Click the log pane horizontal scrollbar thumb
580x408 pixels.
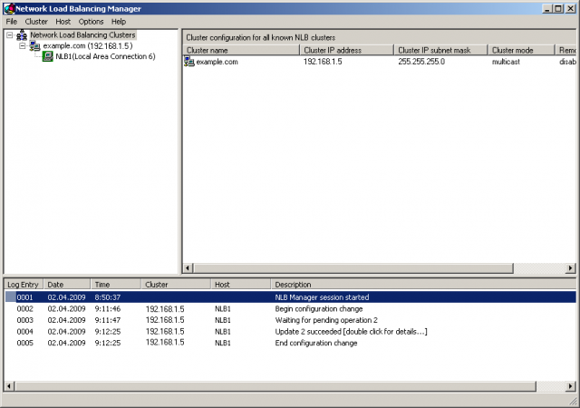(275, 386)
